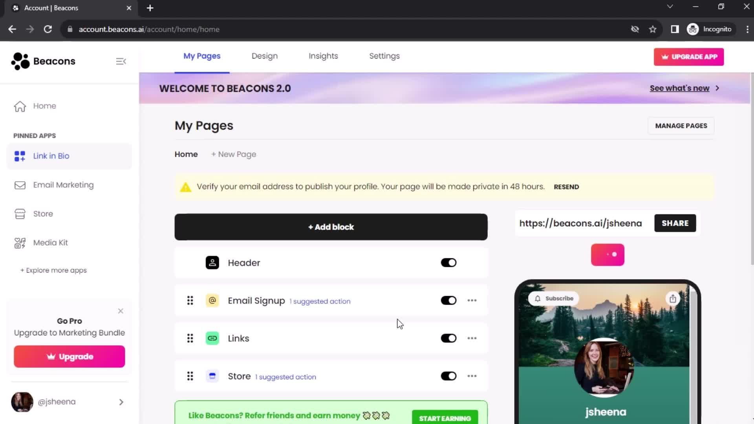Open the Store app from the sidebar

[43, 214]
